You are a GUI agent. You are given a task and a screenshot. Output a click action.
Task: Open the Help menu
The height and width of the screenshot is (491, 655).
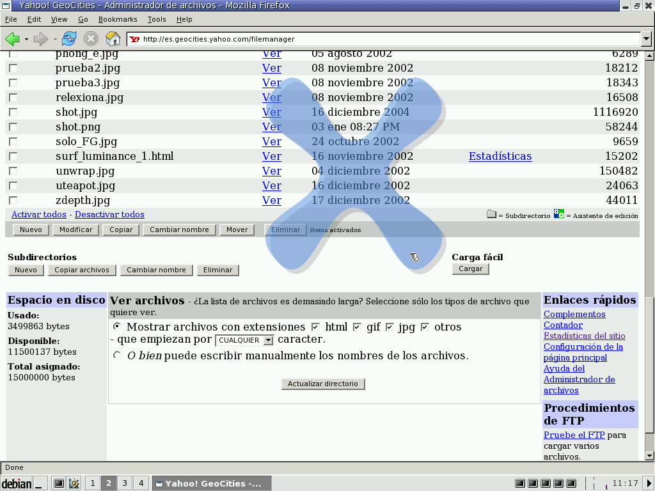184,19
